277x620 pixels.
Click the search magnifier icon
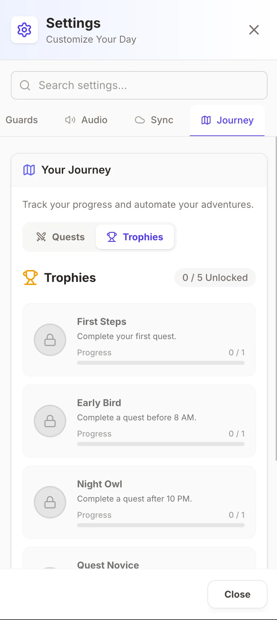tap(25, 85)
